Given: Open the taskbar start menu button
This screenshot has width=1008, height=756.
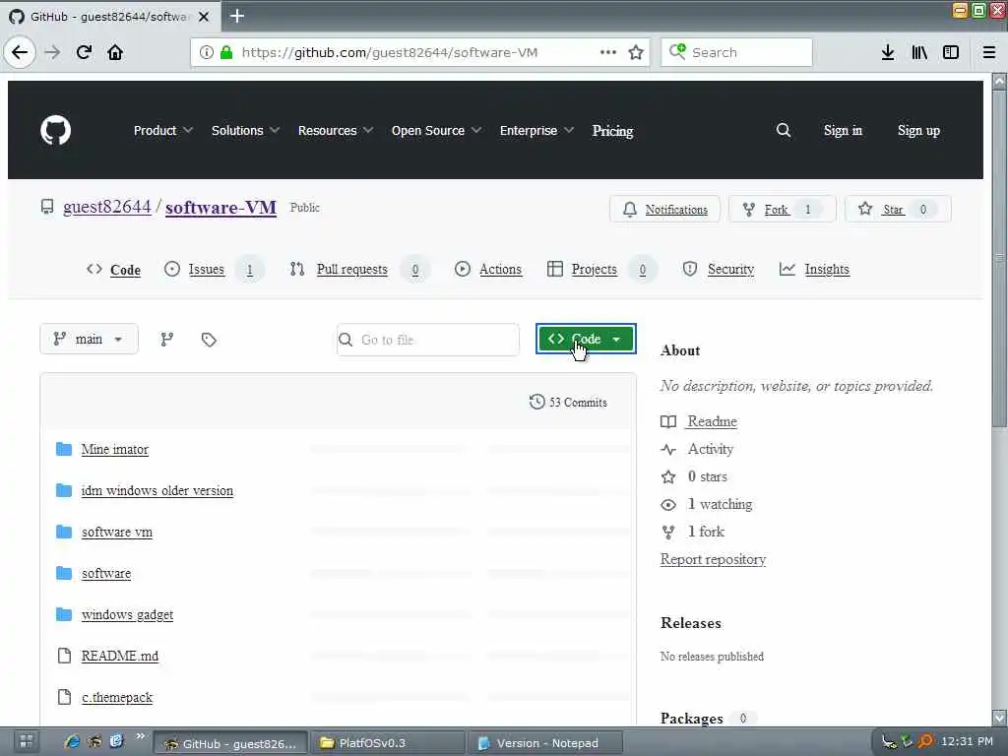Looking at the screenshot, I should [x=27, y=742].
